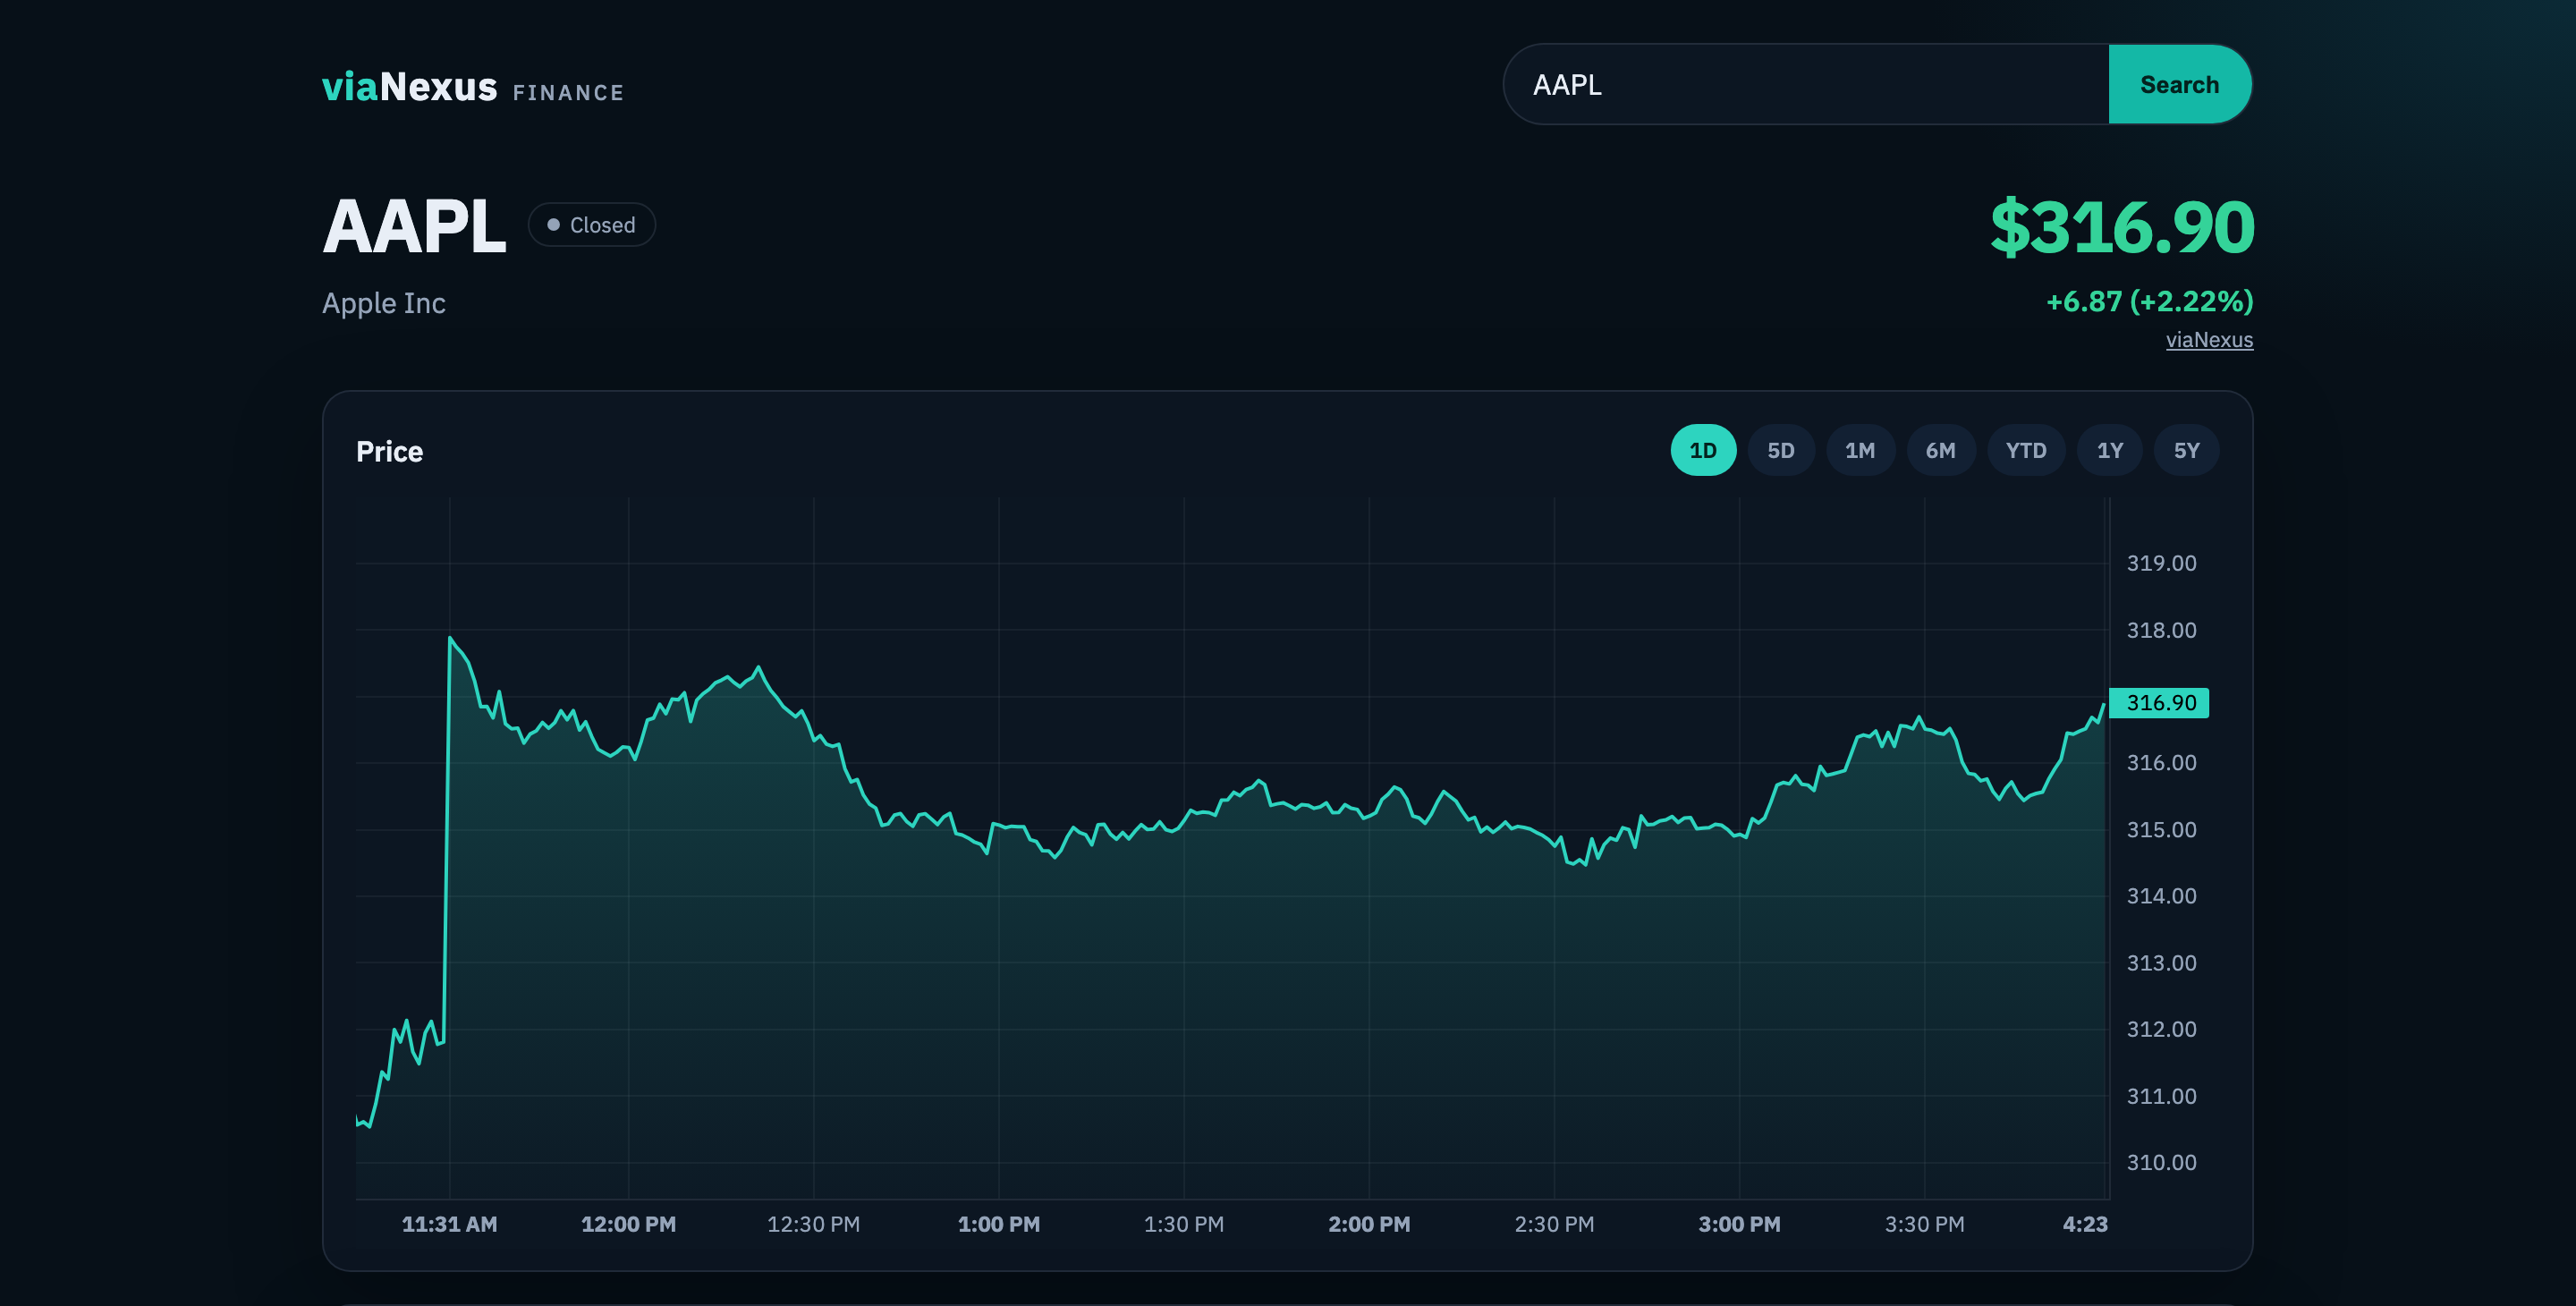The image size is (2576, 1306).
Task: Click the 1:30 PM time axis label
Action: pos(1183,1224)
